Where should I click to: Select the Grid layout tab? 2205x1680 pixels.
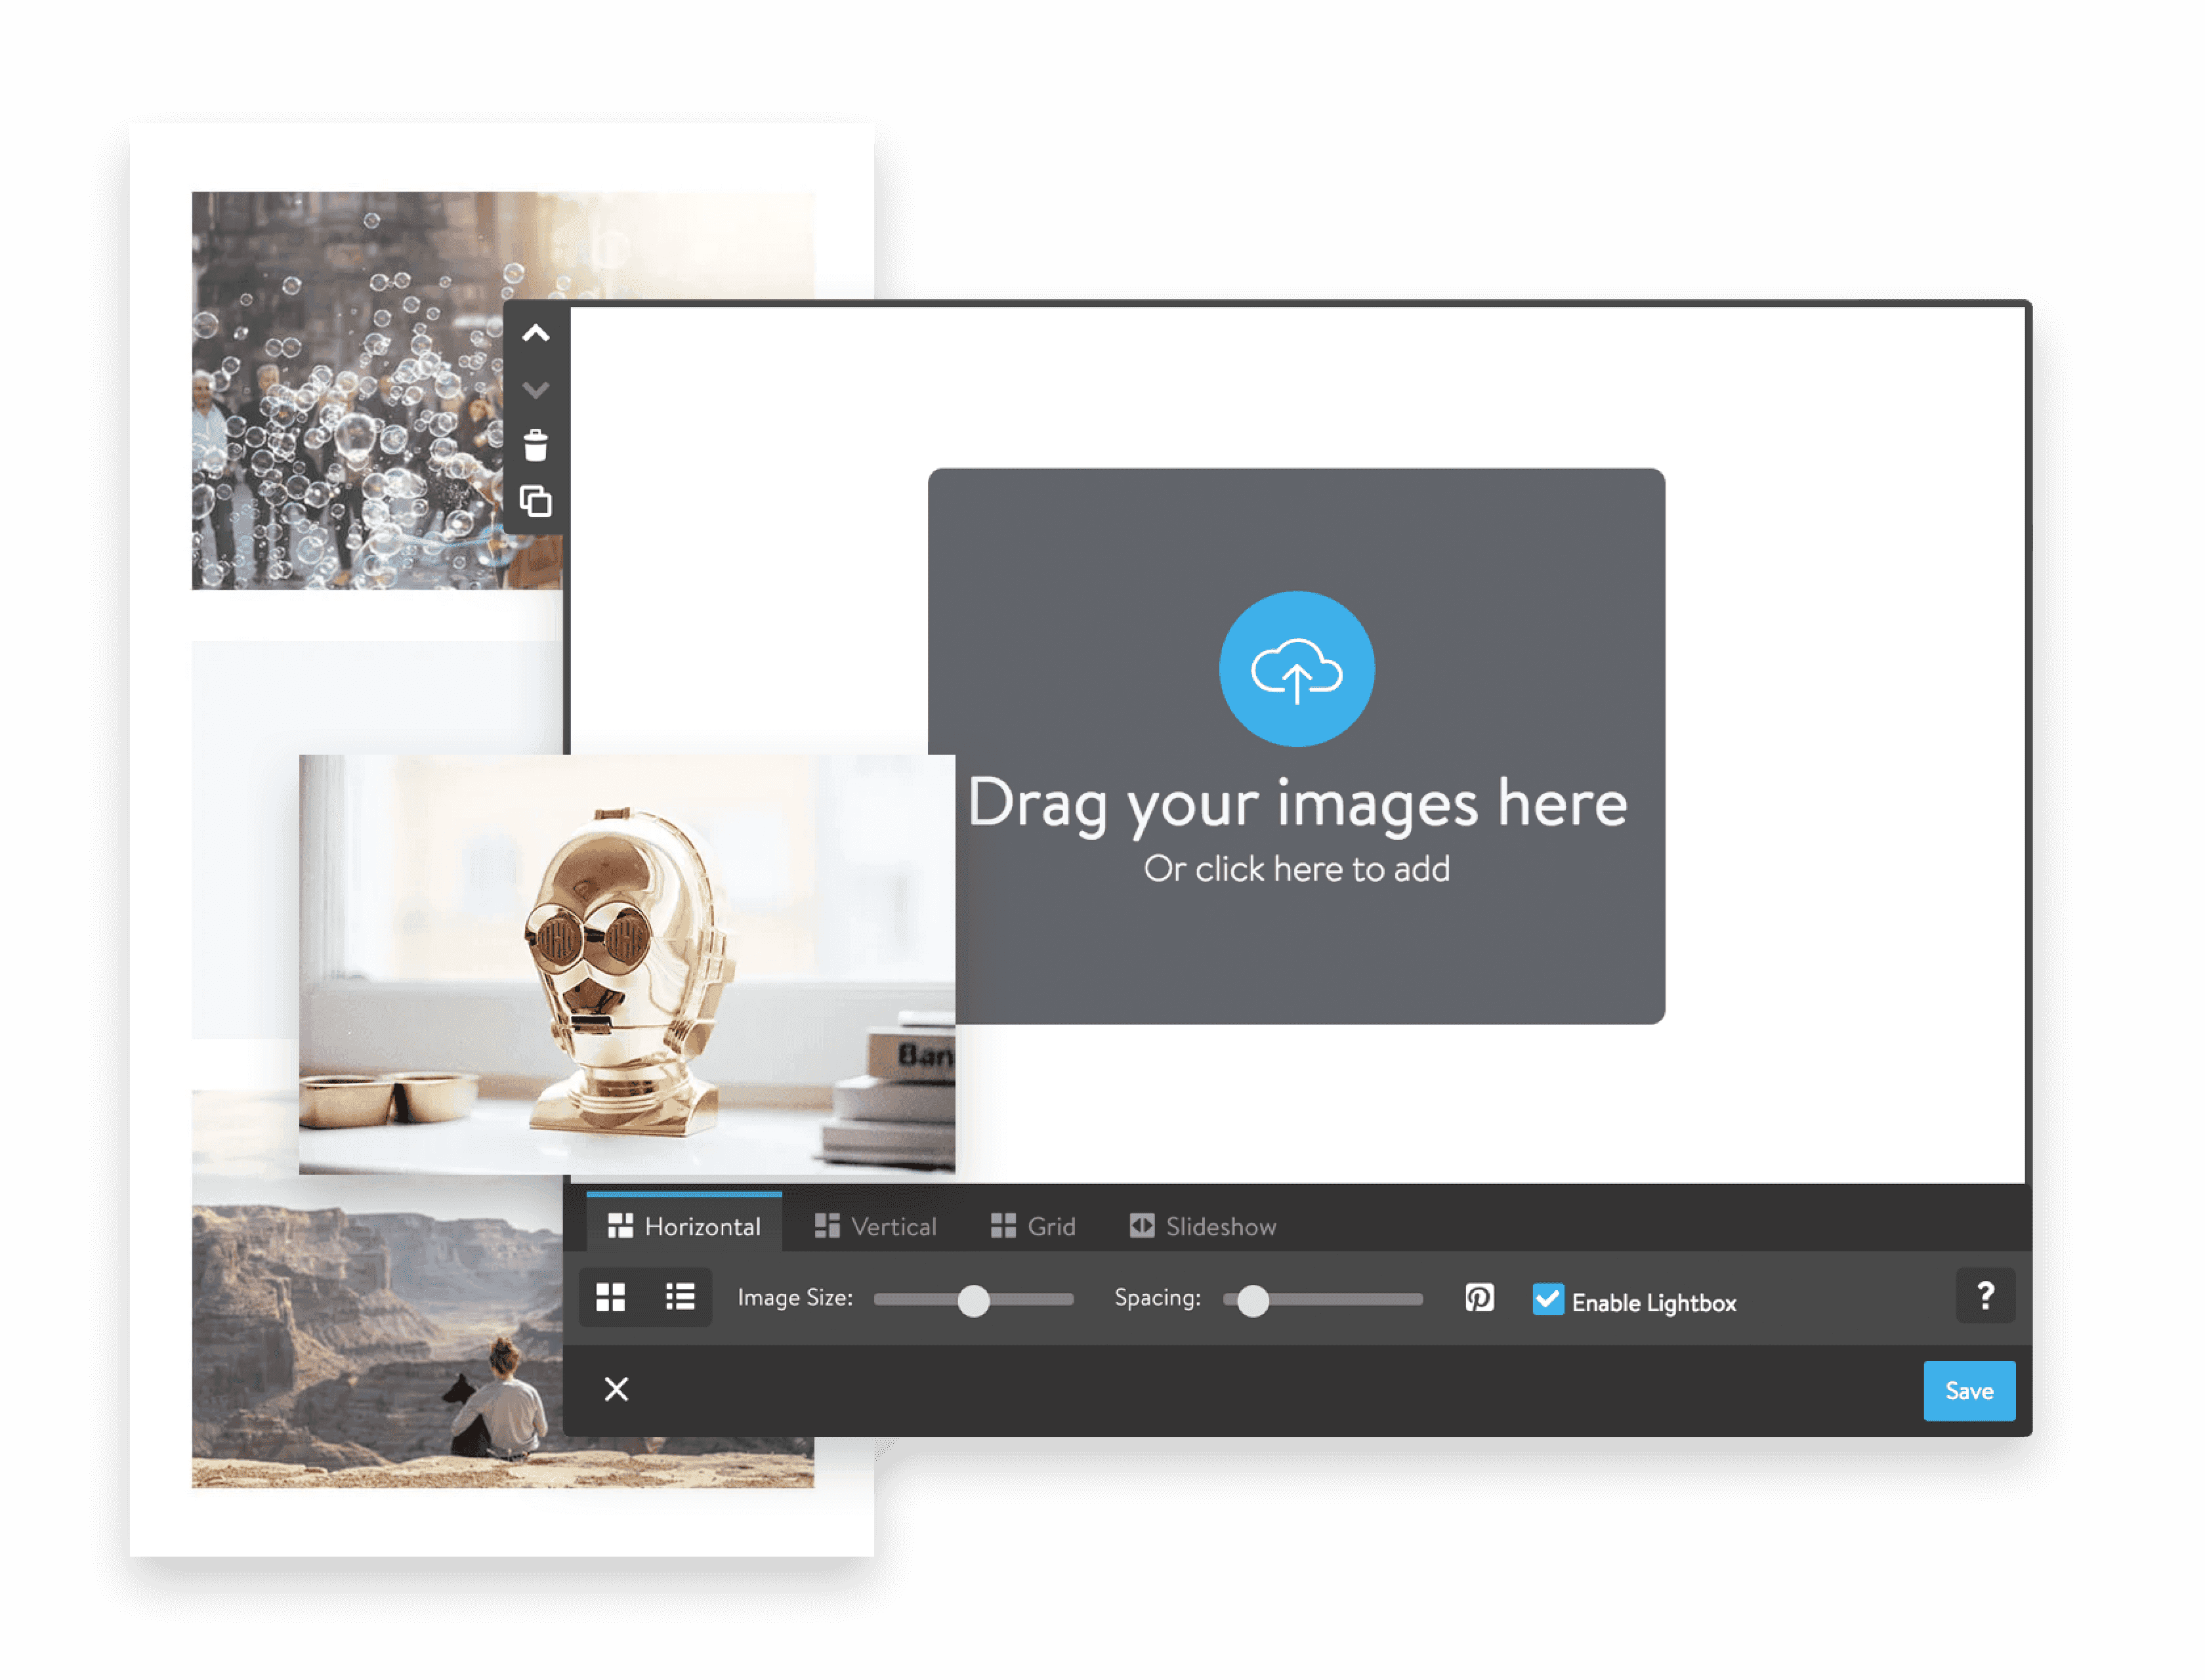tap(1033, 1226)
